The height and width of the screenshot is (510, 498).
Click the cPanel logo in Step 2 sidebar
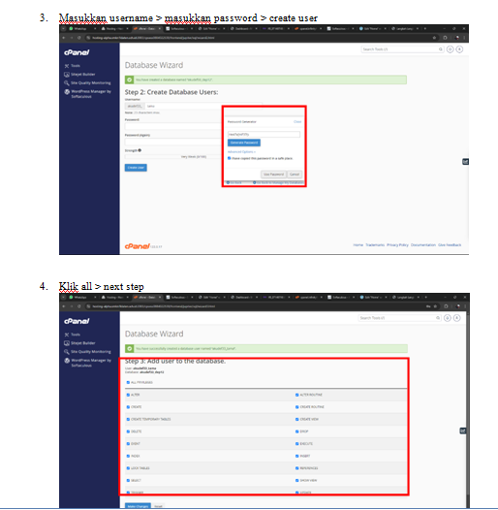coord(77,52)
